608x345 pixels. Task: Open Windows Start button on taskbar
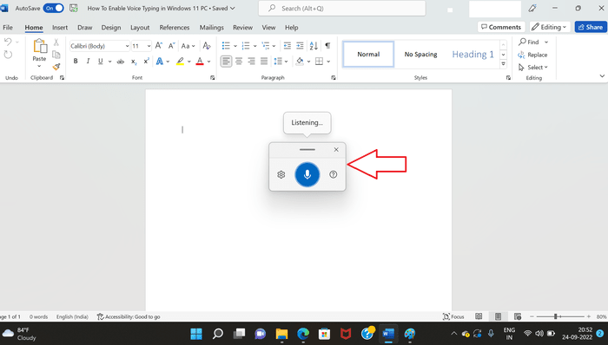[x=196, y=334]
